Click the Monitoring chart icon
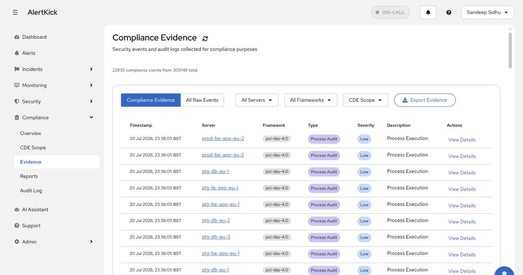The image size is (523, 275). click(16, 85)
